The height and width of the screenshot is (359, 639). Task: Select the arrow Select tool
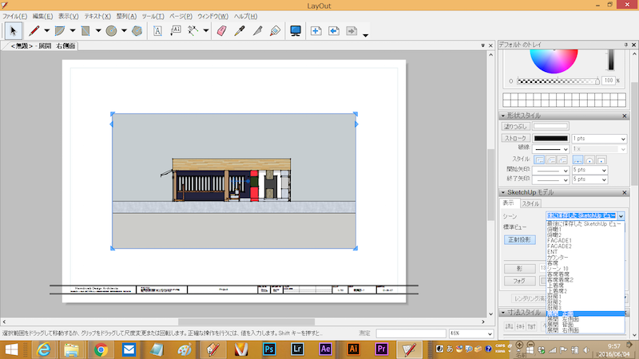(x=14, y=31)
